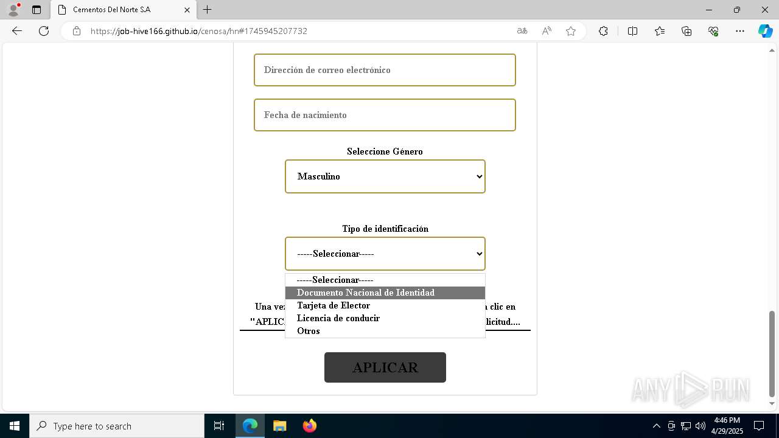Select the Cementos Del Norte S.A tab

click(124, 10)
